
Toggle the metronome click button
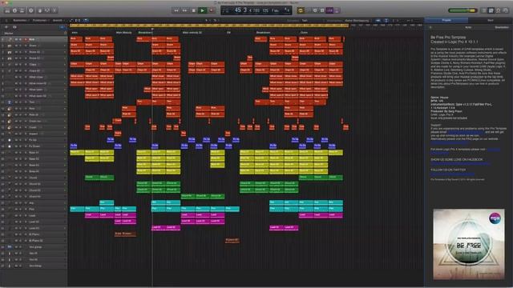click(337, 10)
